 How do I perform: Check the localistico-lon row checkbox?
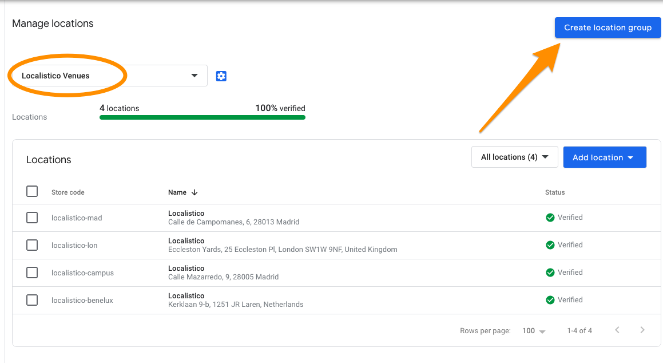[32, 245]
